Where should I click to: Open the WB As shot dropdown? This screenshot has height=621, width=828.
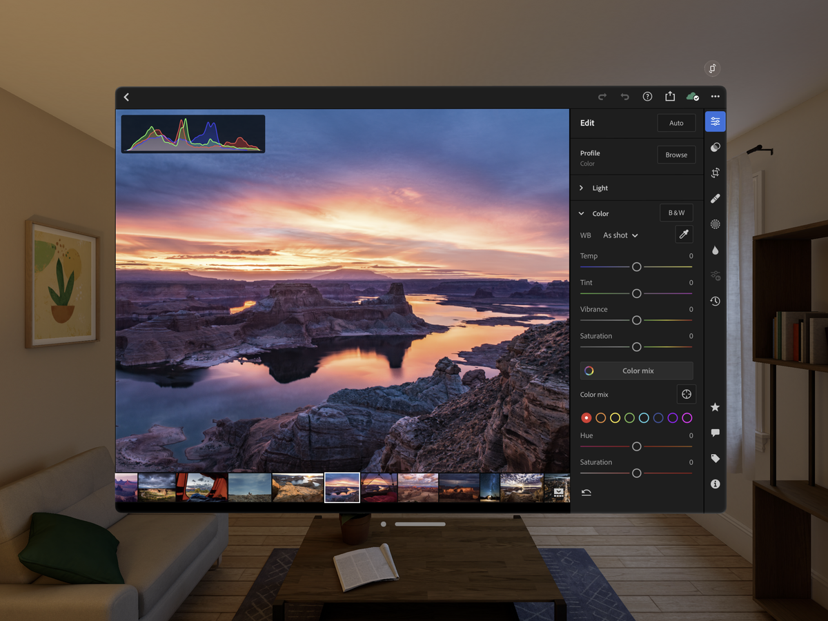620,235
